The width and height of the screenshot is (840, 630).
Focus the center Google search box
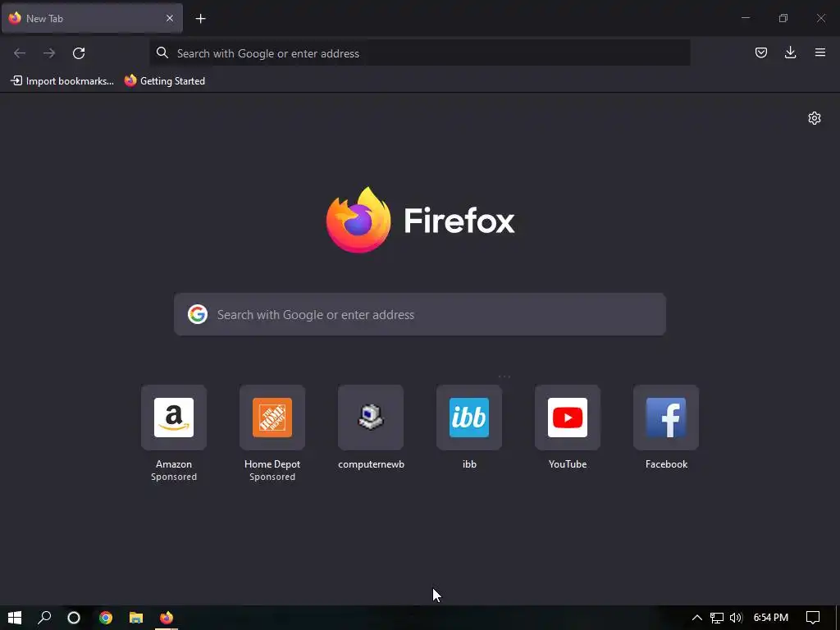tap(419, 314)
